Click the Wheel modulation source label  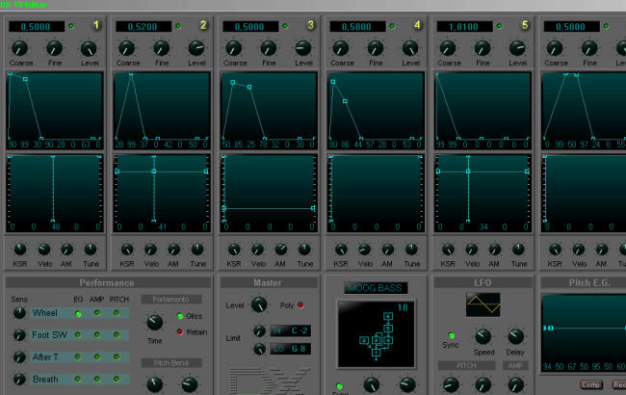coord(45,313)
